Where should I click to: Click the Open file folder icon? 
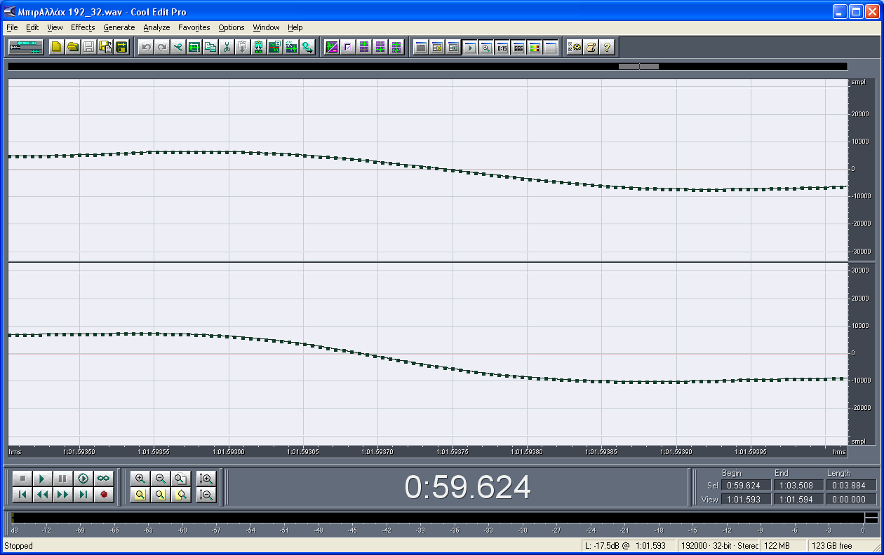[72, 47]
